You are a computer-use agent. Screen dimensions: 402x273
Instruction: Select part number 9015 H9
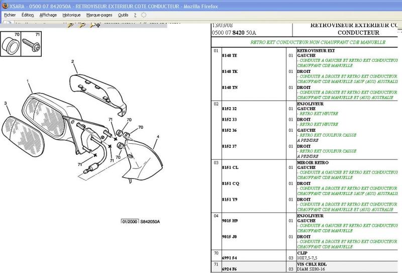pyautogui.click(x=230, y=221)
